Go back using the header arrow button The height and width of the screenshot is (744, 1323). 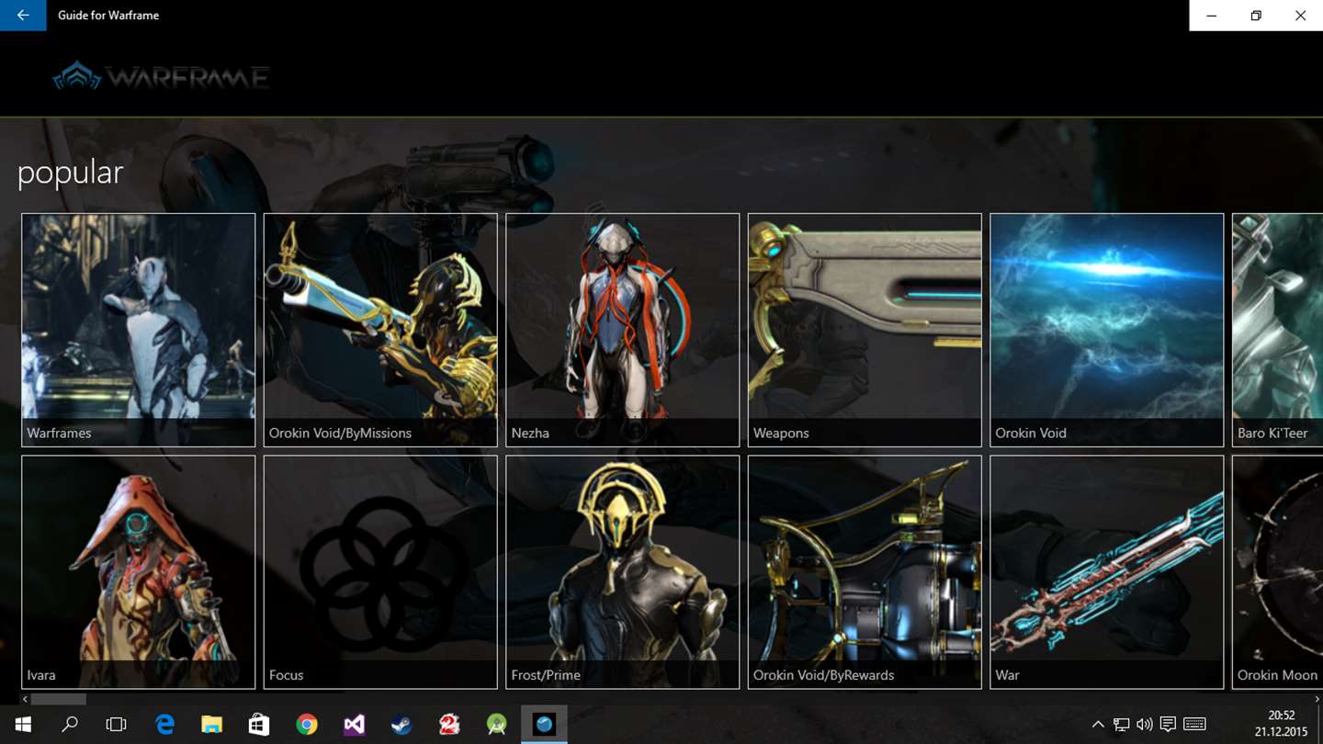click(x=23, y=16)
